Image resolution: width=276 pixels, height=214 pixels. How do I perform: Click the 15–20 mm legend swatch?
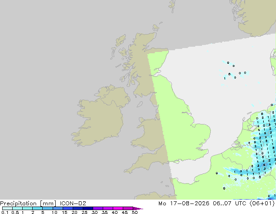click(68, 208)
